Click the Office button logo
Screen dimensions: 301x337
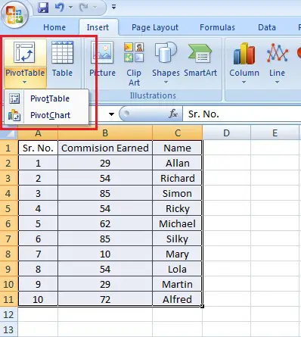[14, 14]
